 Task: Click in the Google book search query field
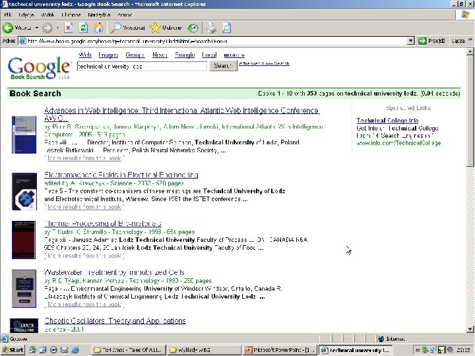[x=142, y=67]
